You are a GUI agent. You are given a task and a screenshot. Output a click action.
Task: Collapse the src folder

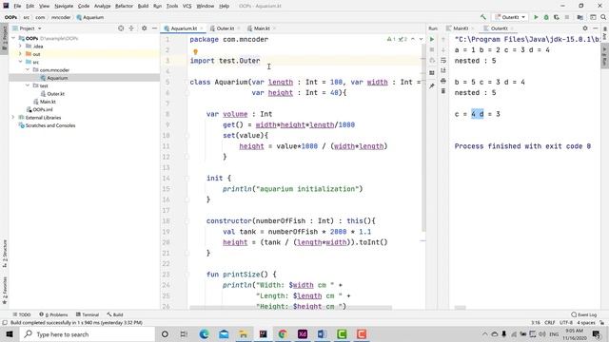[21, 62]
